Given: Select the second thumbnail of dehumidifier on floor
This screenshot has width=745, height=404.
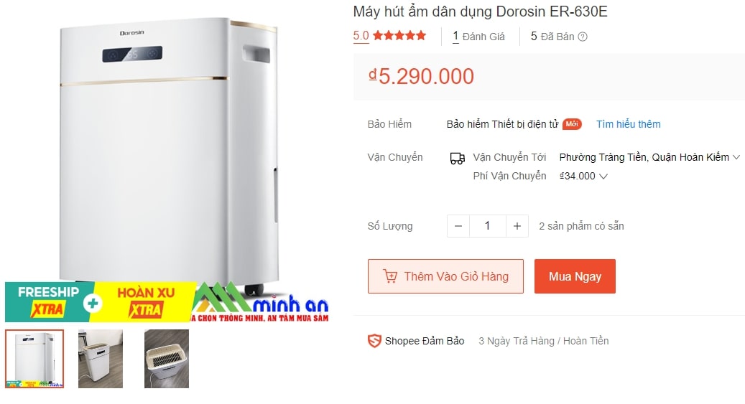Looking at the screenshot, I should click(x=101, y=359).
